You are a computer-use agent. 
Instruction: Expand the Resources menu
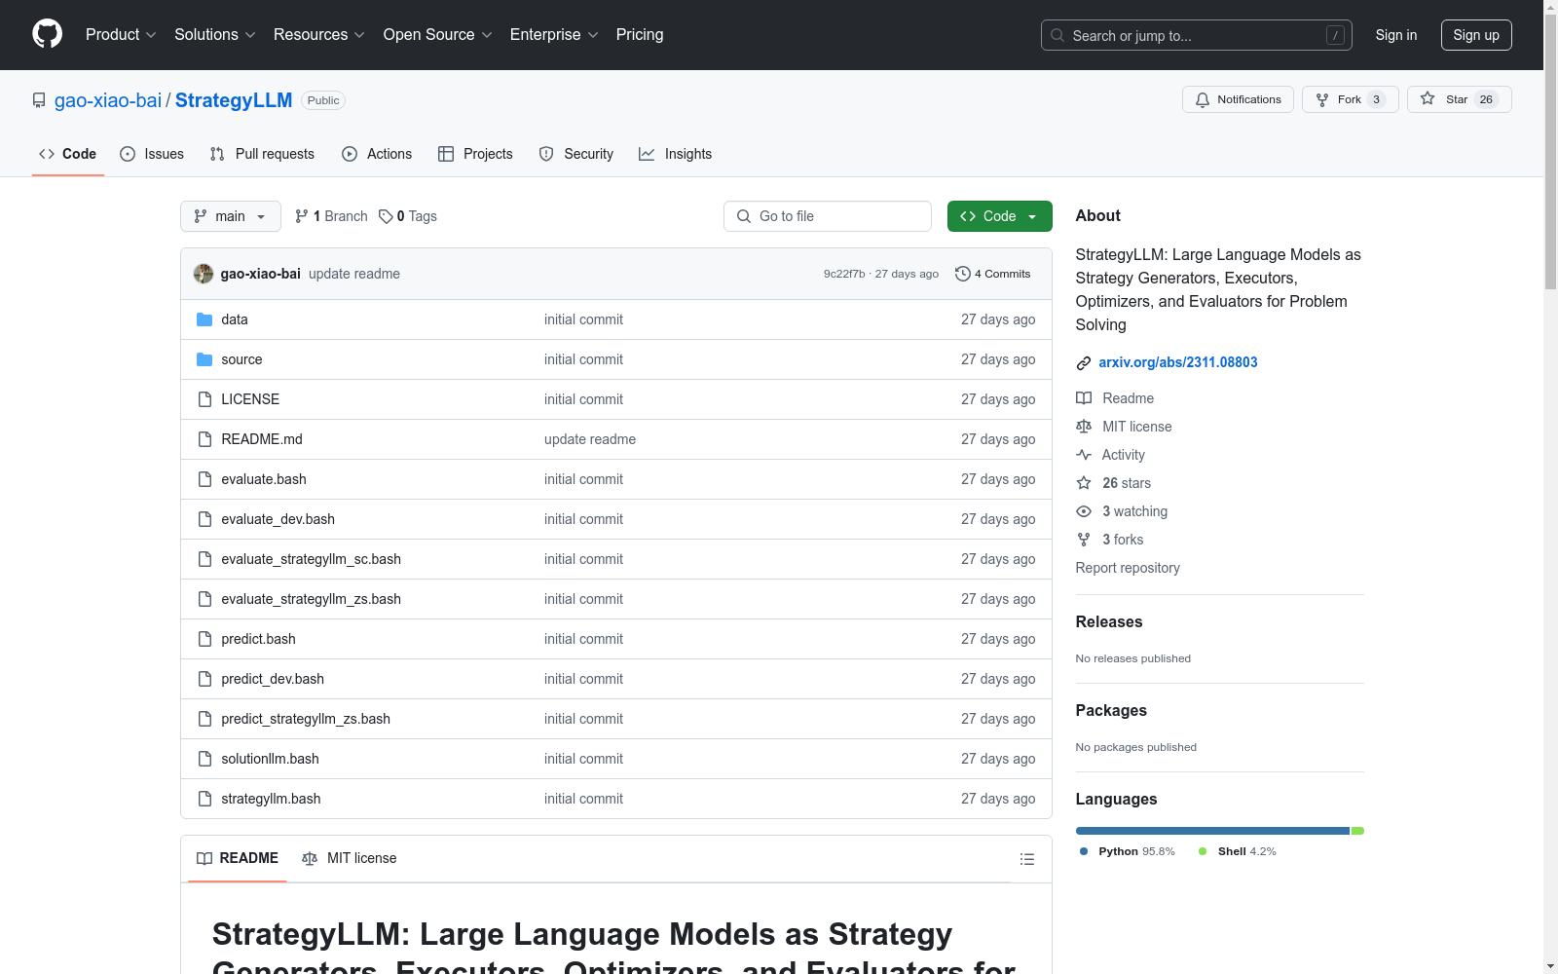click(319, 34)
